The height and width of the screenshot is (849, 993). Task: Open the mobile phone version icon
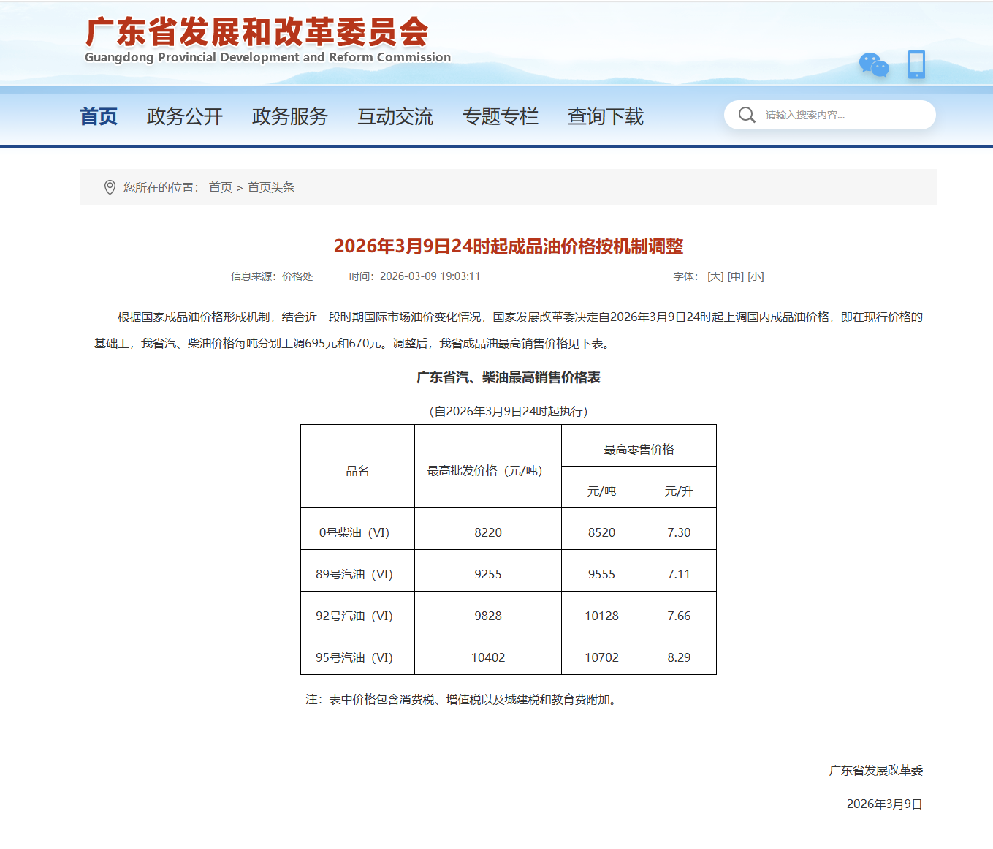(x=916, y=64)
